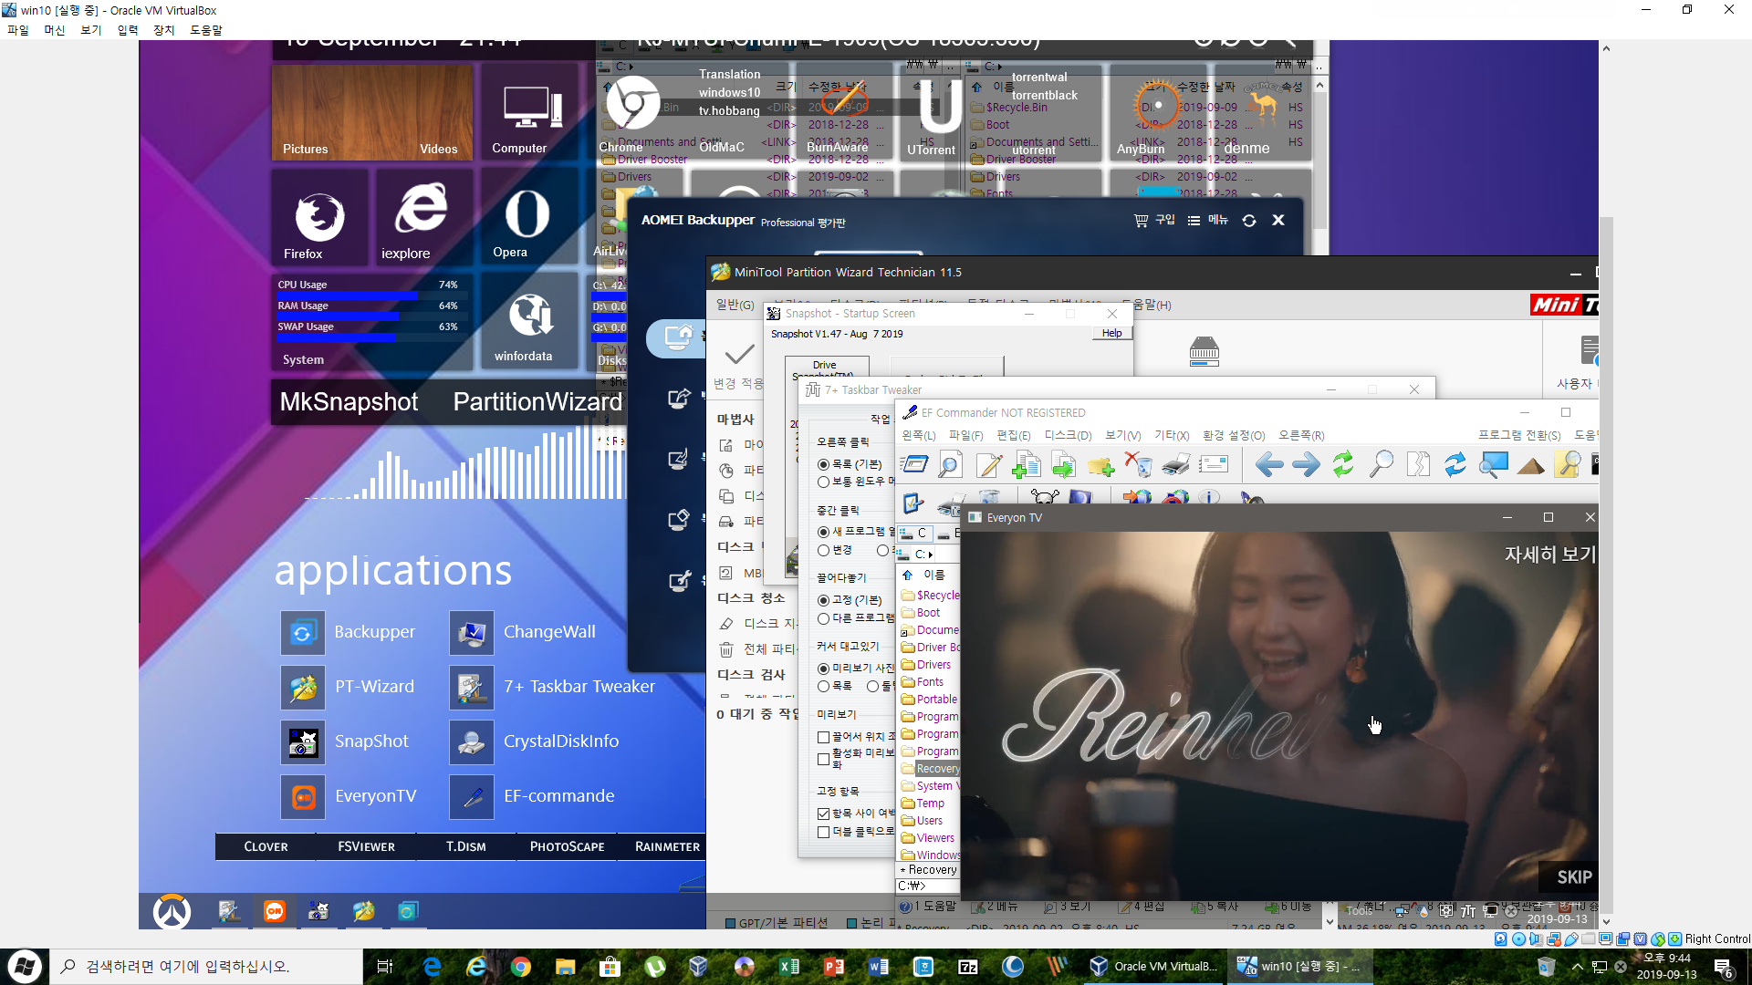Click EF Commander forward arrow icon
This screenshot has width=1752, height=985.
tap(1306, 465)
